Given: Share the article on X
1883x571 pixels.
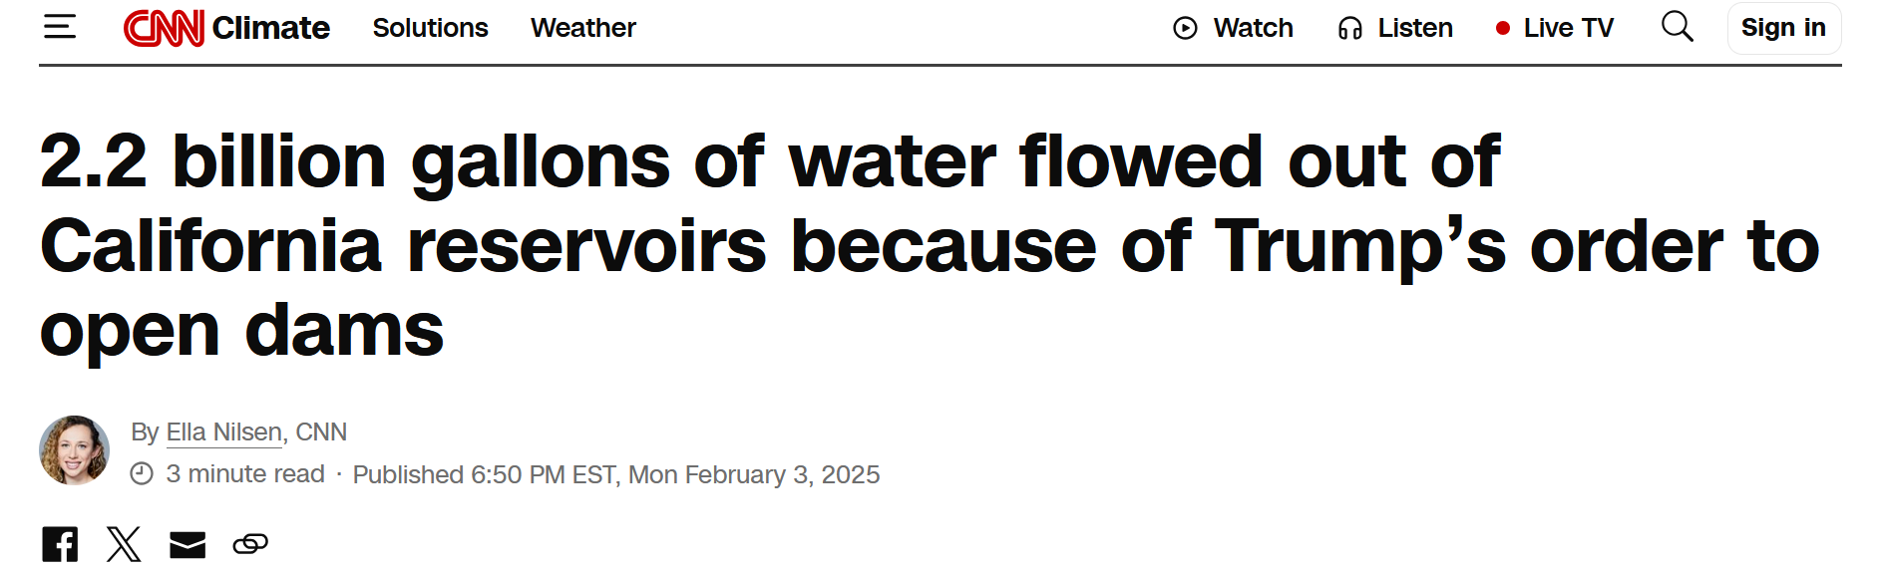Looking at the screenshot, I should 124,544.
